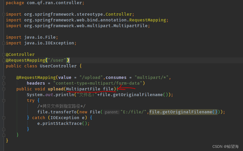The width and height of the screenshot is (243, 151).
Task: Click the "/upload" string literal
Action: 91,77
